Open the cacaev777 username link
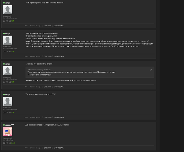 click(9, 125)
